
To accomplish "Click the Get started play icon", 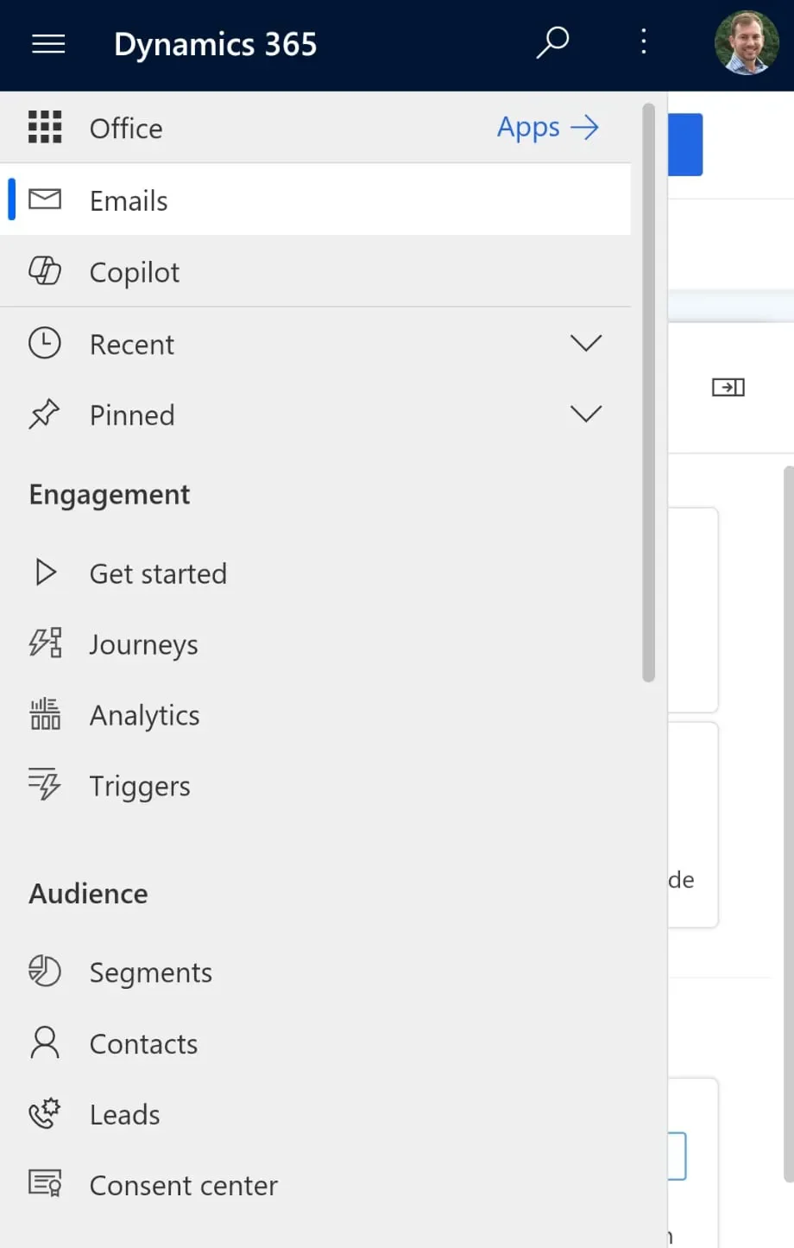I will tap(45, 573).
